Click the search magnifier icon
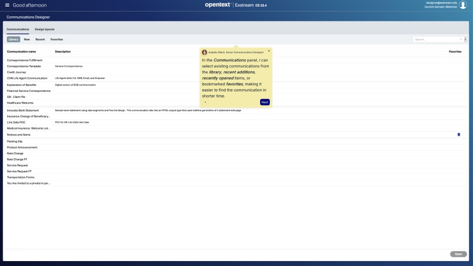The height and width of the screenshot is (266, 473). click(461, 39)
